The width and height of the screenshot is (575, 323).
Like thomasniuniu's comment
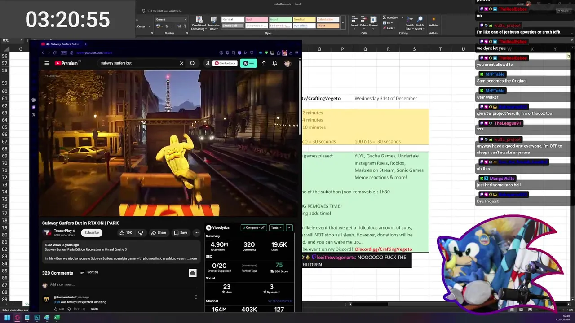(x=56, y=309)
